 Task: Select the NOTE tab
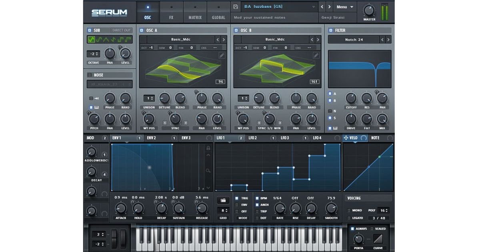381,138
